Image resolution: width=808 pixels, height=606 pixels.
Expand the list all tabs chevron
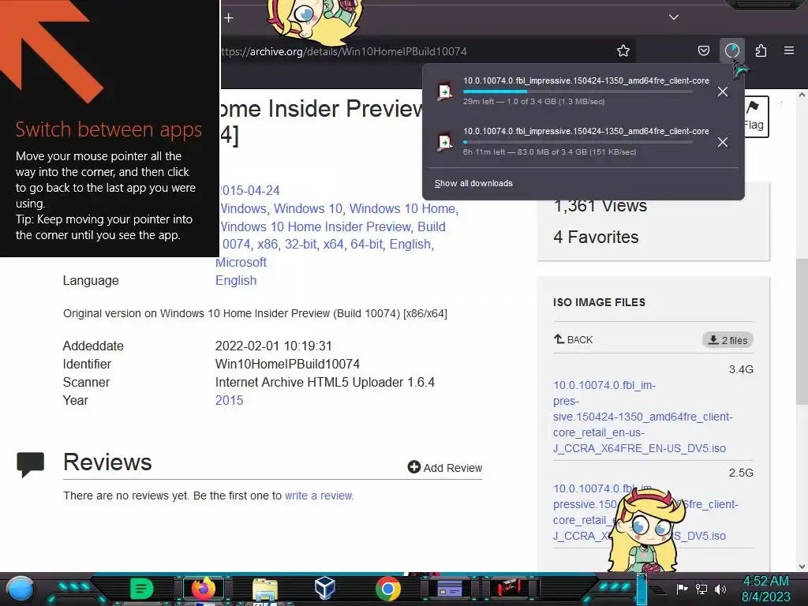tap(674, 17)
